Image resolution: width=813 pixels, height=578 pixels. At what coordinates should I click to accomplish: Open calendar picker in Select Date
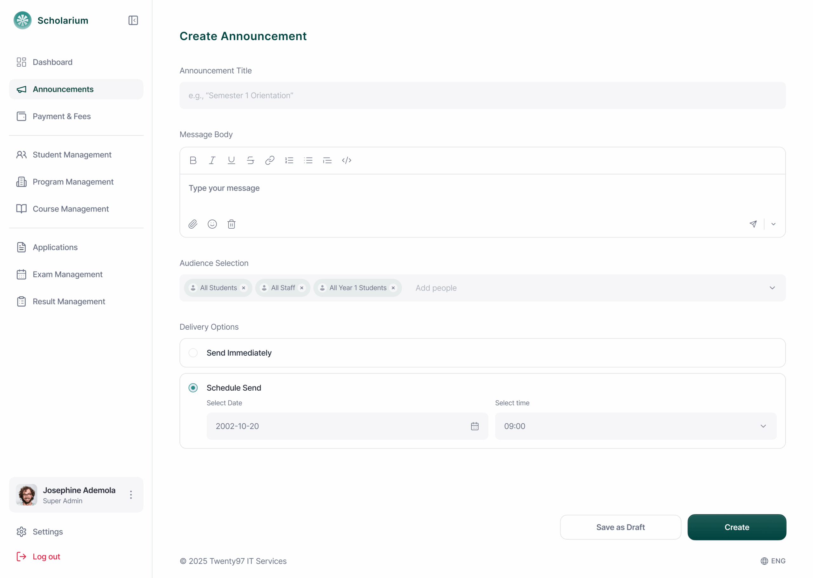475,427
